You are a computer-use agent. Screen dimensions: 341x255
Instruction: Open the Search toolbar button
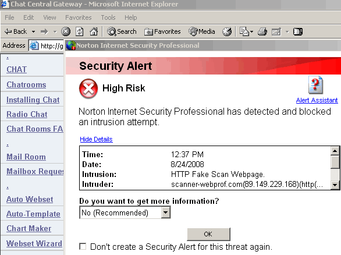(122, 31)
